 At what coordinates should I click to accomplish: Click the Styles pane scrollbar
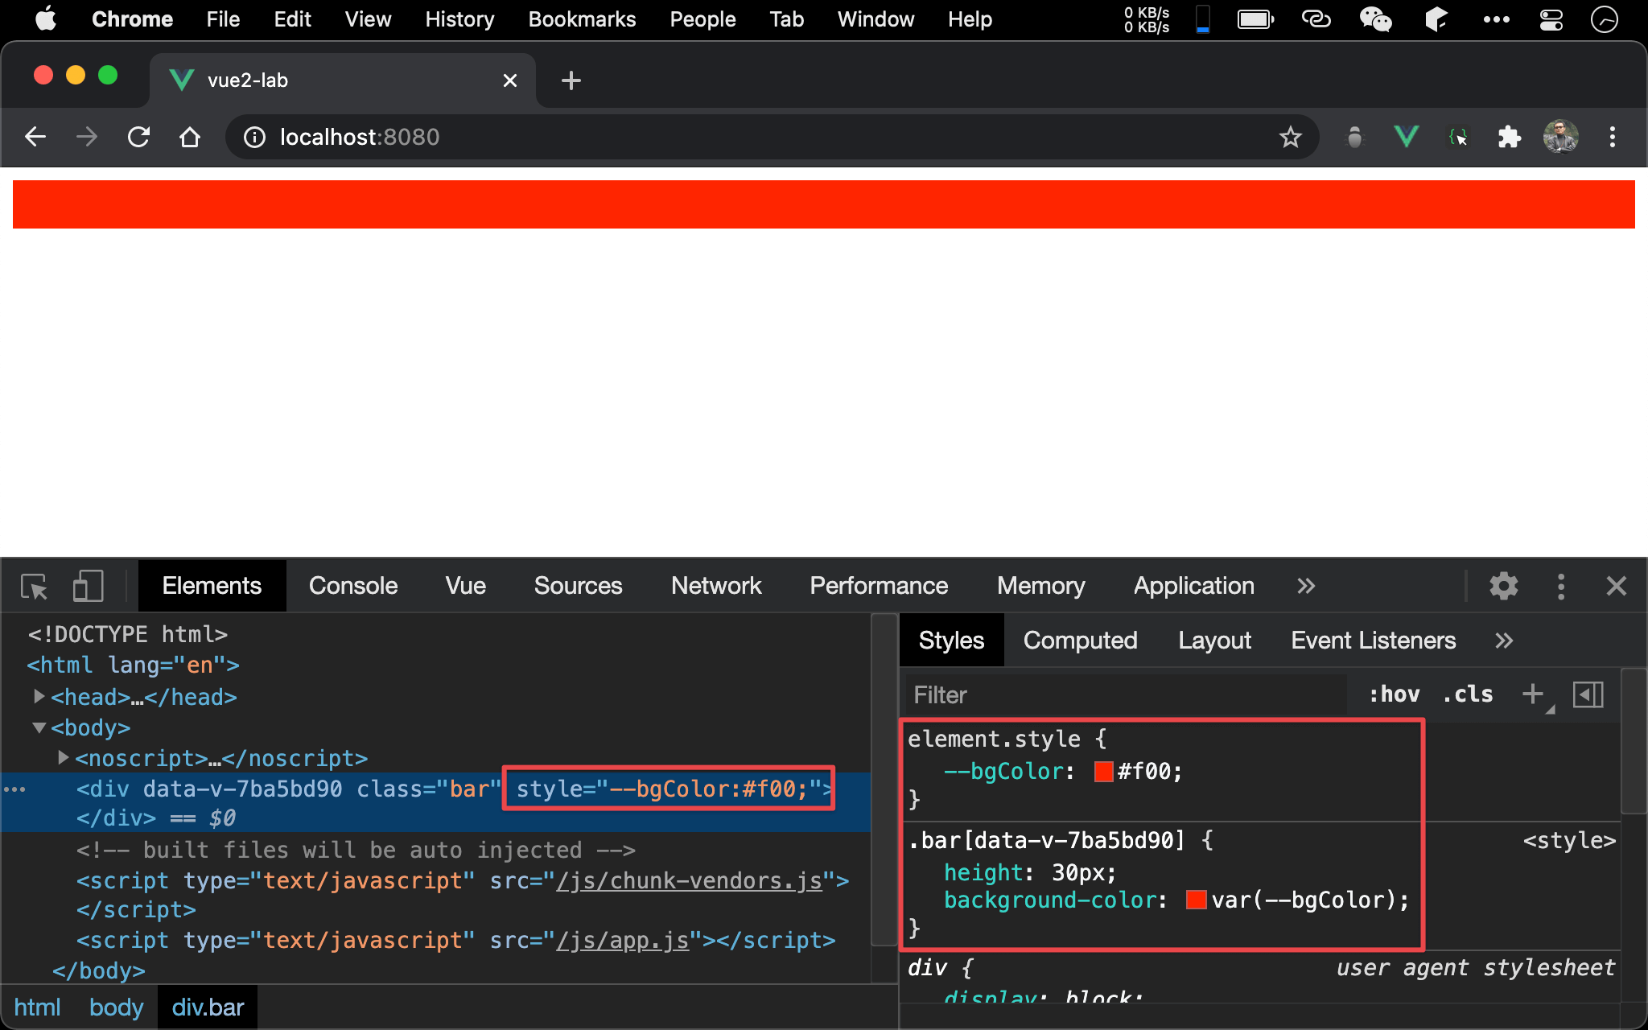(x=1634, y=740)
